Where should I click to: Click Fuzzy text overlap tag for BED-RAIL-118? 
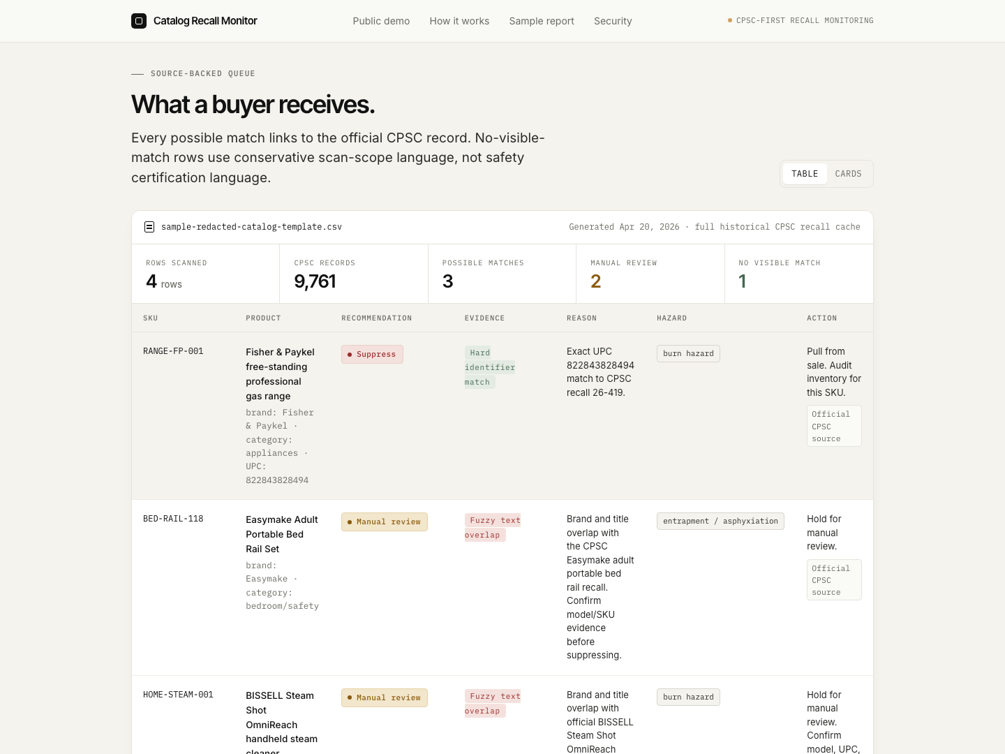coord(493,528)
